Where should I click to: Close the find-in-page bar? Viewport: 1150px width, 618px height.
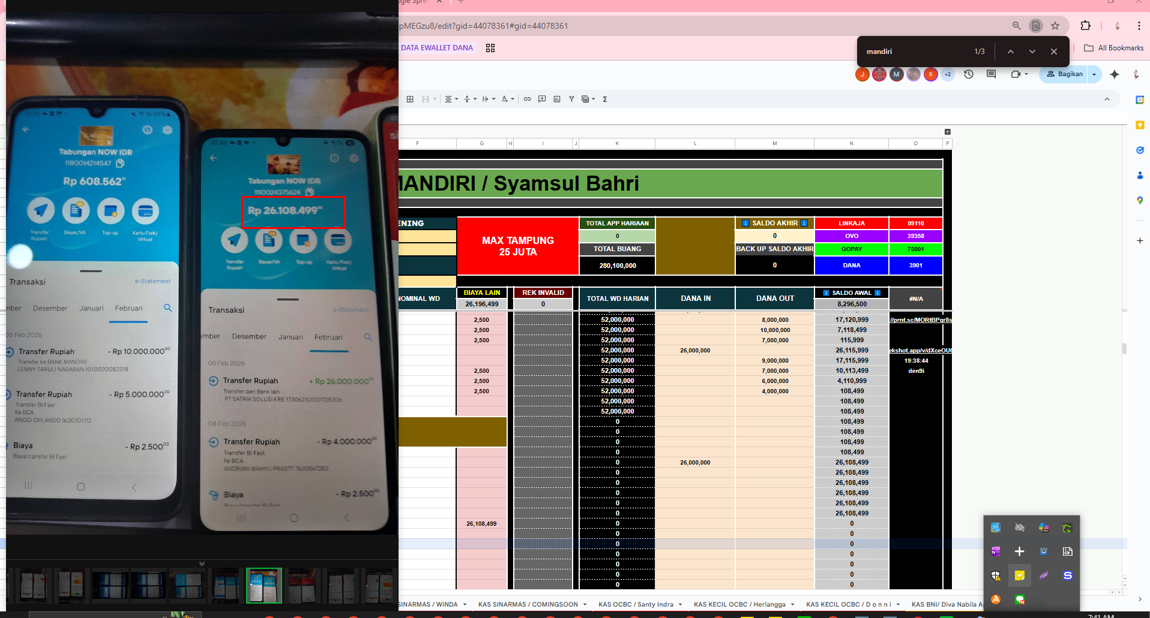coord(1054,52)
